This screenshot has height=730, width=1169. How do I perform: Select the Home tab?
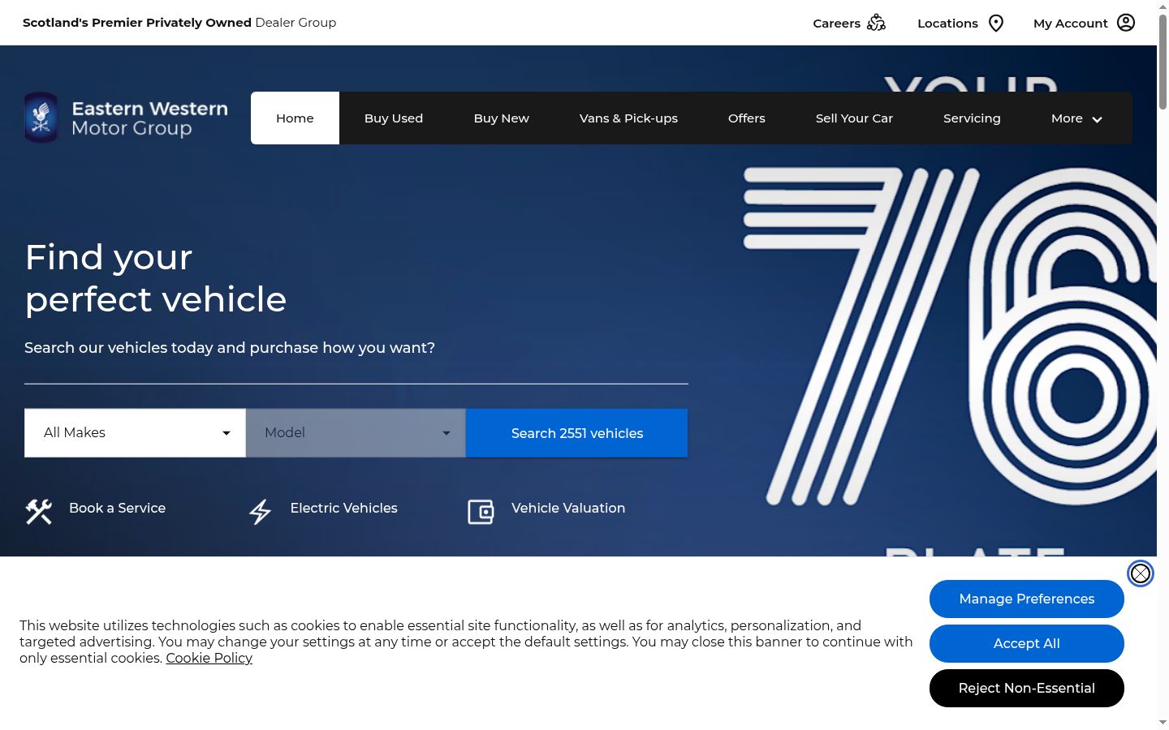point(295,118)
